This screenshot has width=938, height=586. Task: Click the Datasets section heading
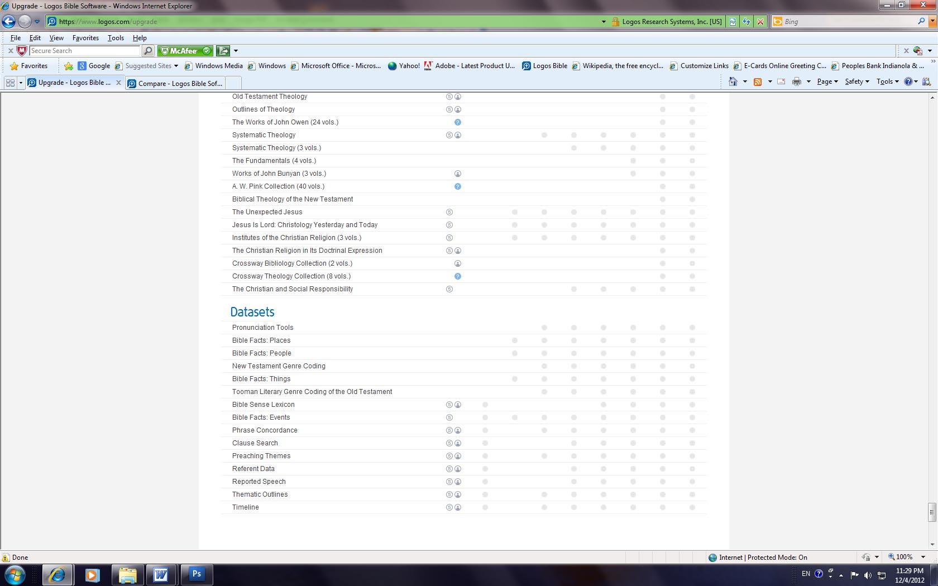[252, 312]
